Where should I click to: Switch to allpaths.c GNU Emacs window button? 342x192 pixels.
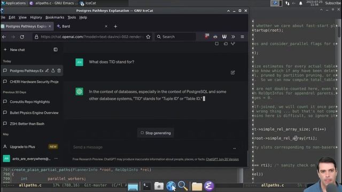pos(53,3)
